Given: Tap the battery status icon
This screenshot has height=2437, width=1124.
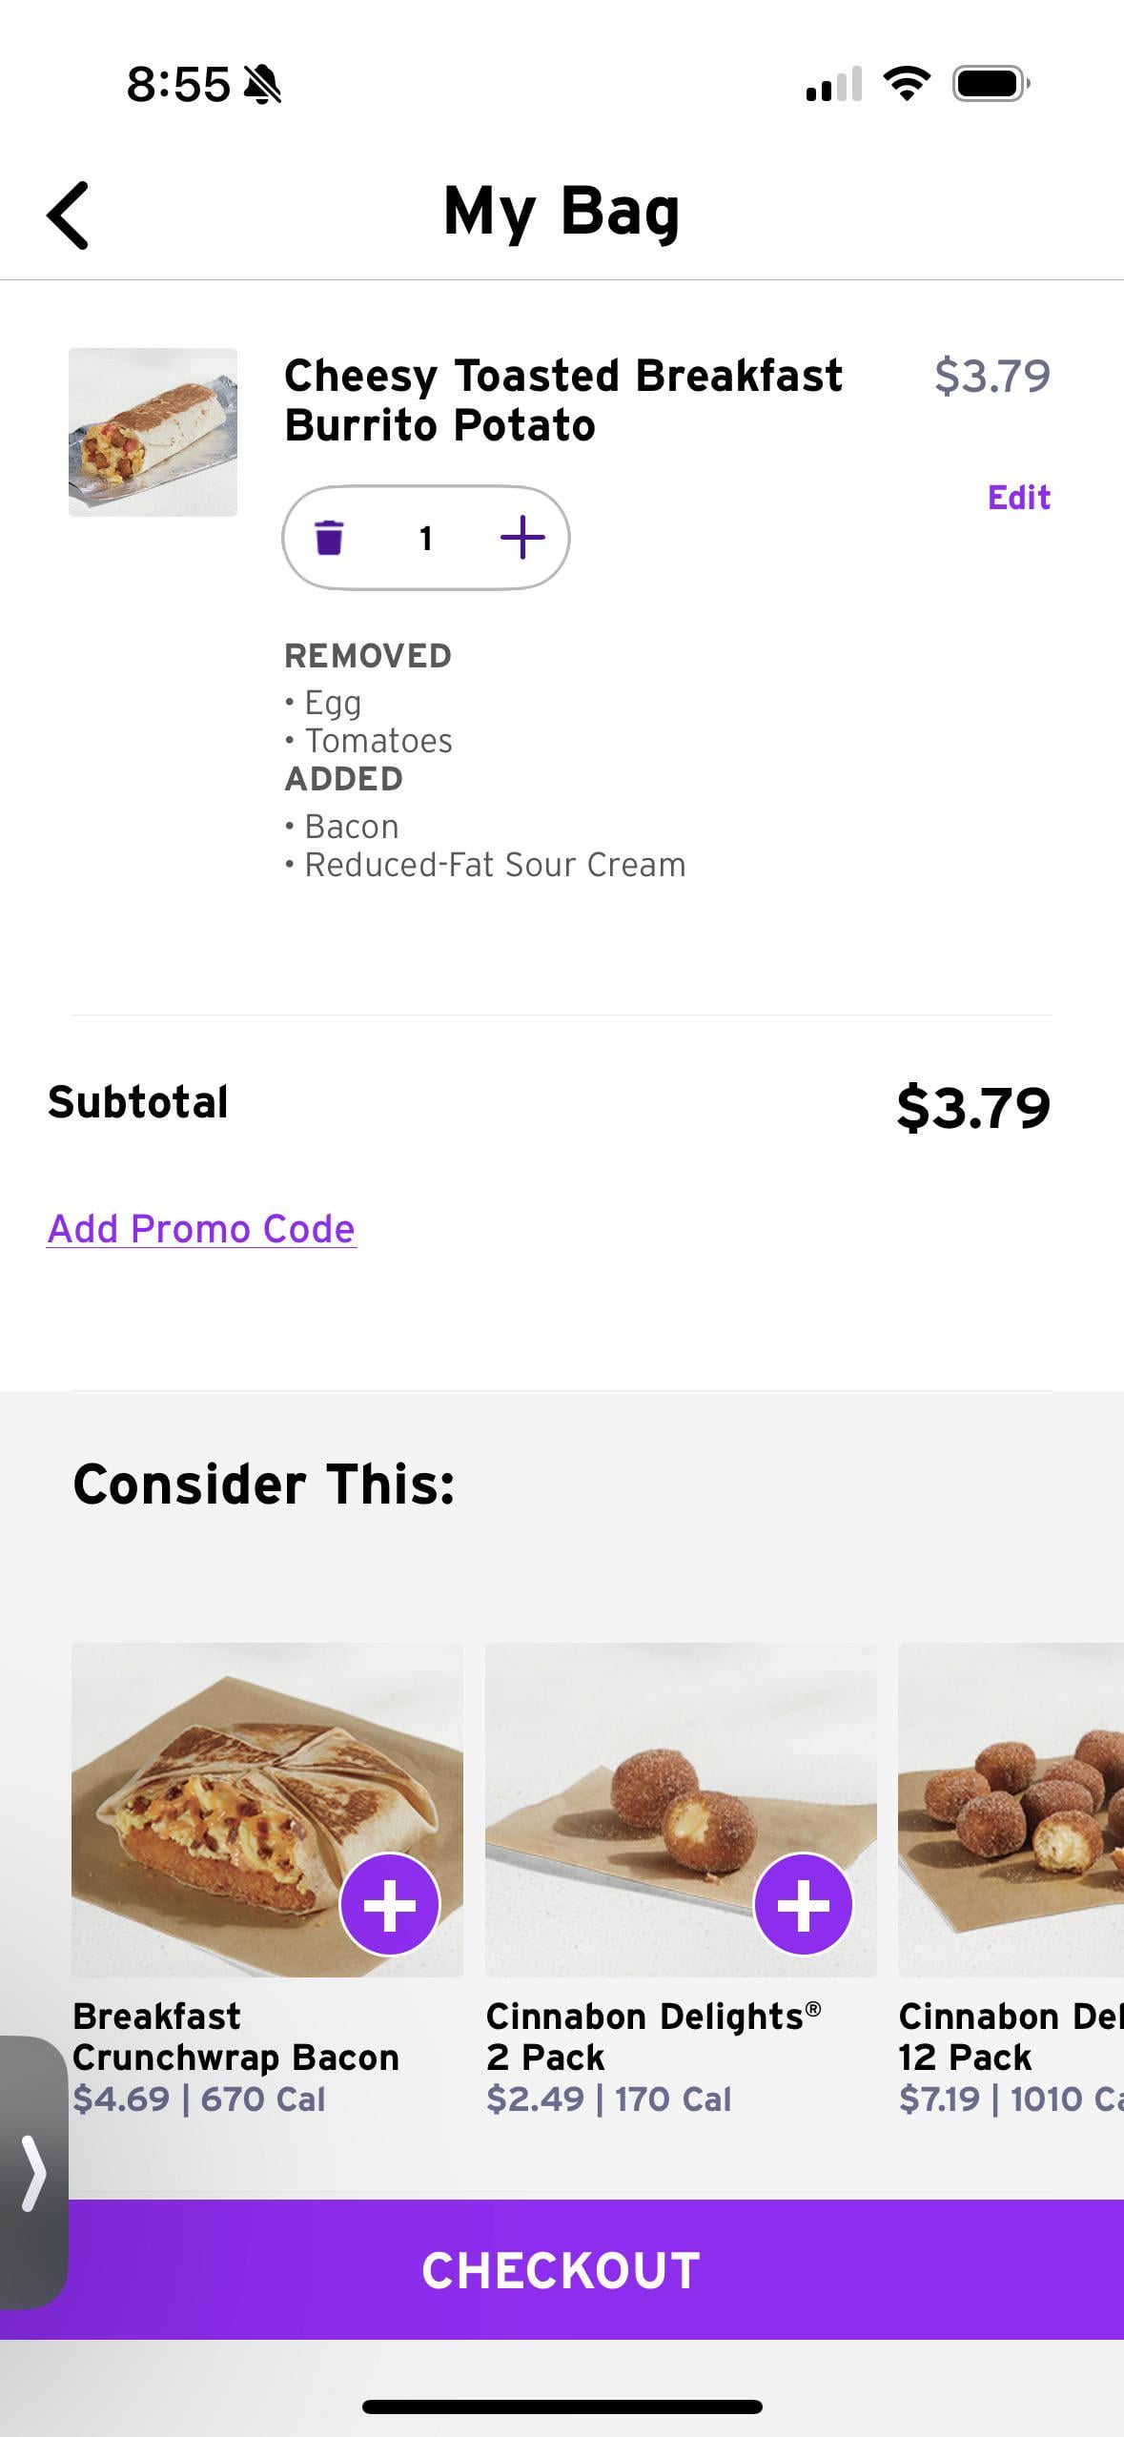Looking at the screenshot, I should [991, 84].
